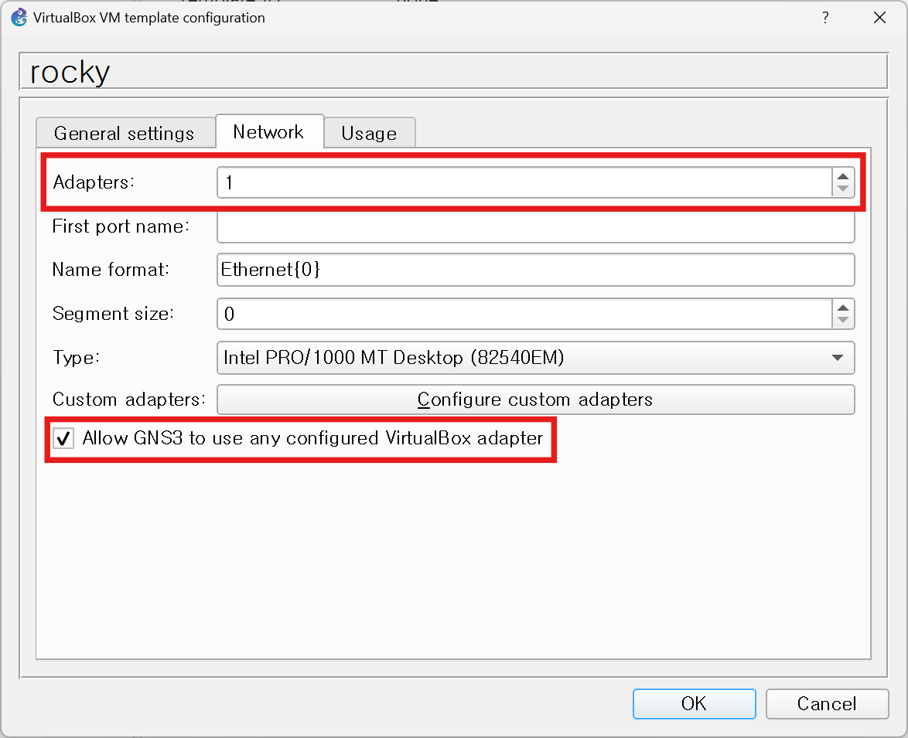This screenshot has width=908, height=738.
Task: Click the Name format field showing Ethernet{0}
Action: click(536, 270)
